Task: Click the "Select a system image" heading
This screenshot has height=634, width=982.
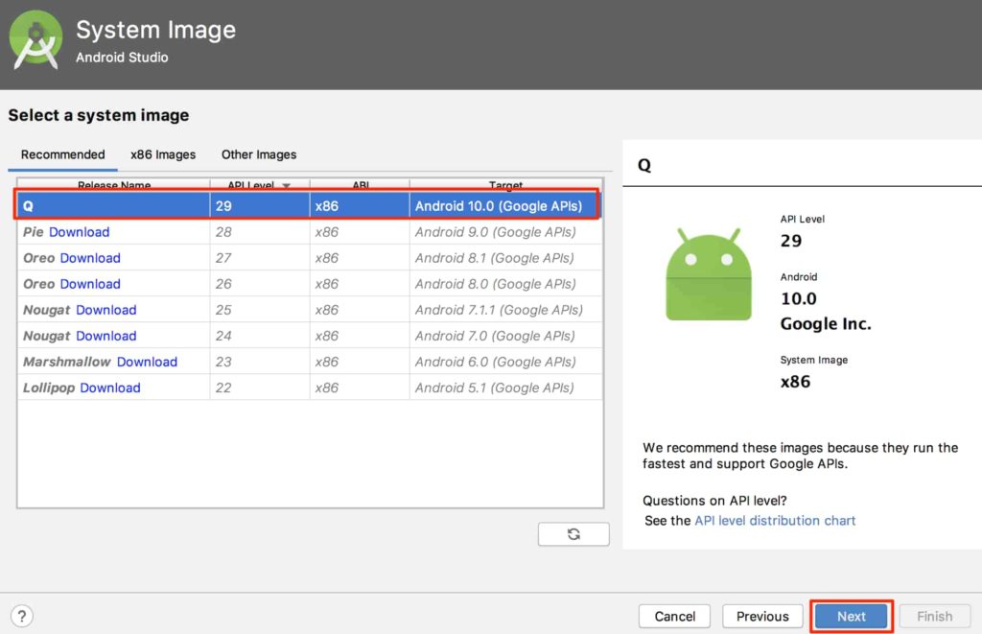Action: point(99,115)
